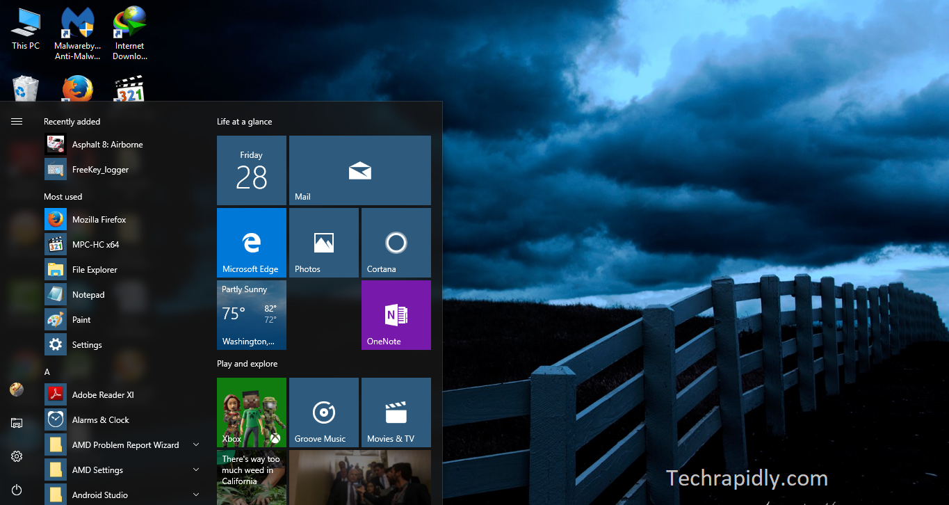
Task: Open File Explorer from Most used list
Action: pos(122,270)
